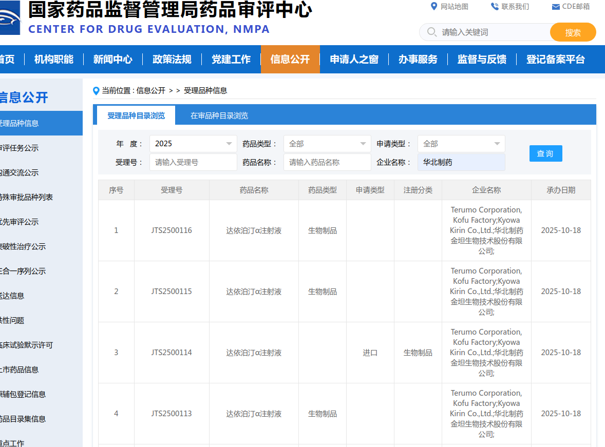605x447 pixels.
Task: Open the 政策法规 menu item
Action: [x=172, y=60]
